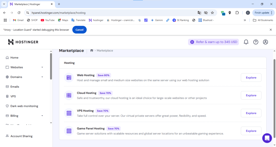Viewport: 276px width, 147px height.
Task: Click the breadcrumb home icon
Action: pos(92,50)
